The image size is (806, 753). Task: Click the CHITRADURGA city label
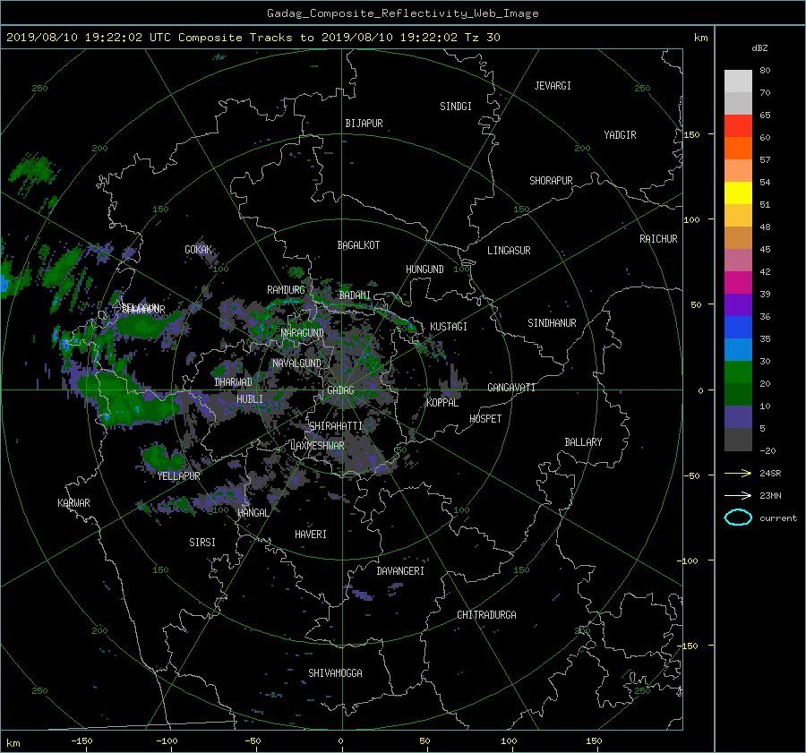tap(486, 615)
